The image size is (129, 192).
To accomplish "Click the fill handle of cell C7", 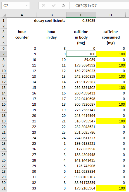I will [x=96, y=56].
